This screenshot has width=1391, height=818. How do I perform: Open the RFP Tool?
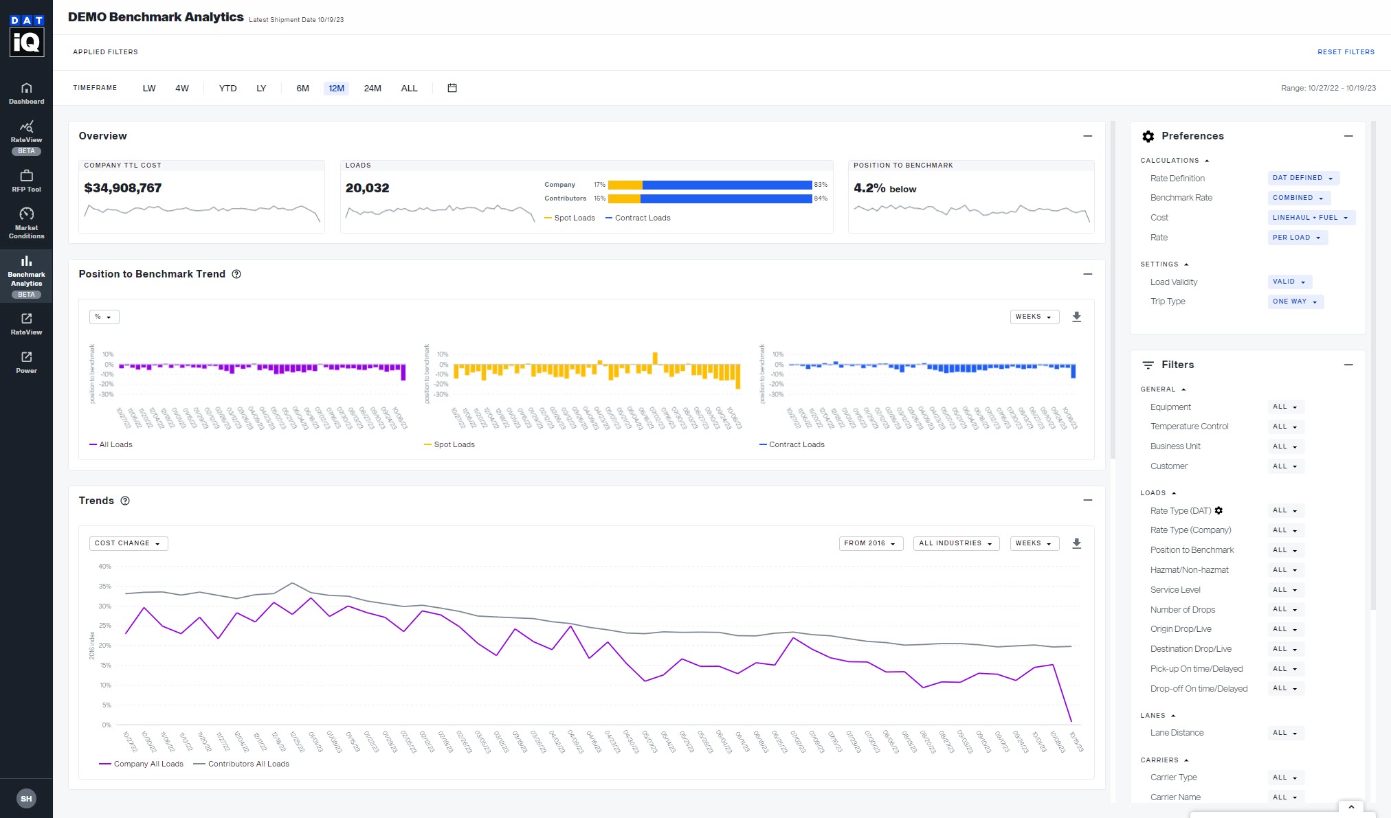point(26,179)
